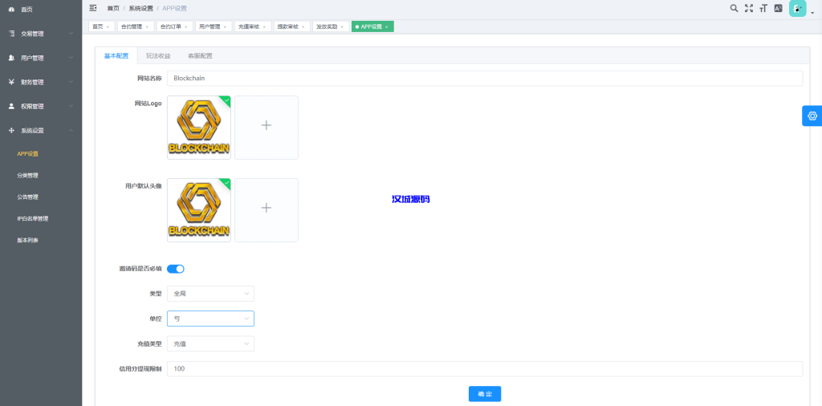This screenshot has height=406, width=822.
Task: Go to 公告管理 in sidebar
Action: [28, 197]
